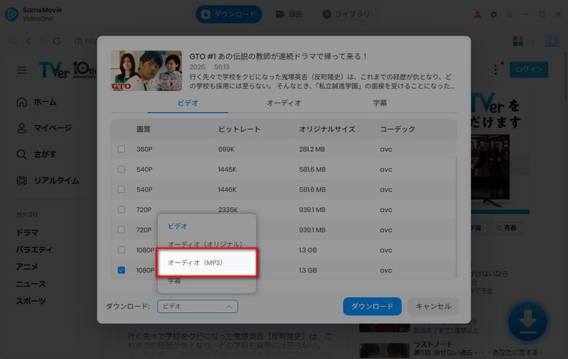Click the ビットレート column header
This screenshot has width=568, height=359.
tap(239, 129)
